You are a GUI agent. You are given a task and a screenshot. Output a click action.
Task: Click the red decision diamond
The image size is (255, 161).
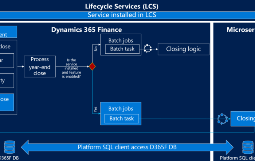92,66
